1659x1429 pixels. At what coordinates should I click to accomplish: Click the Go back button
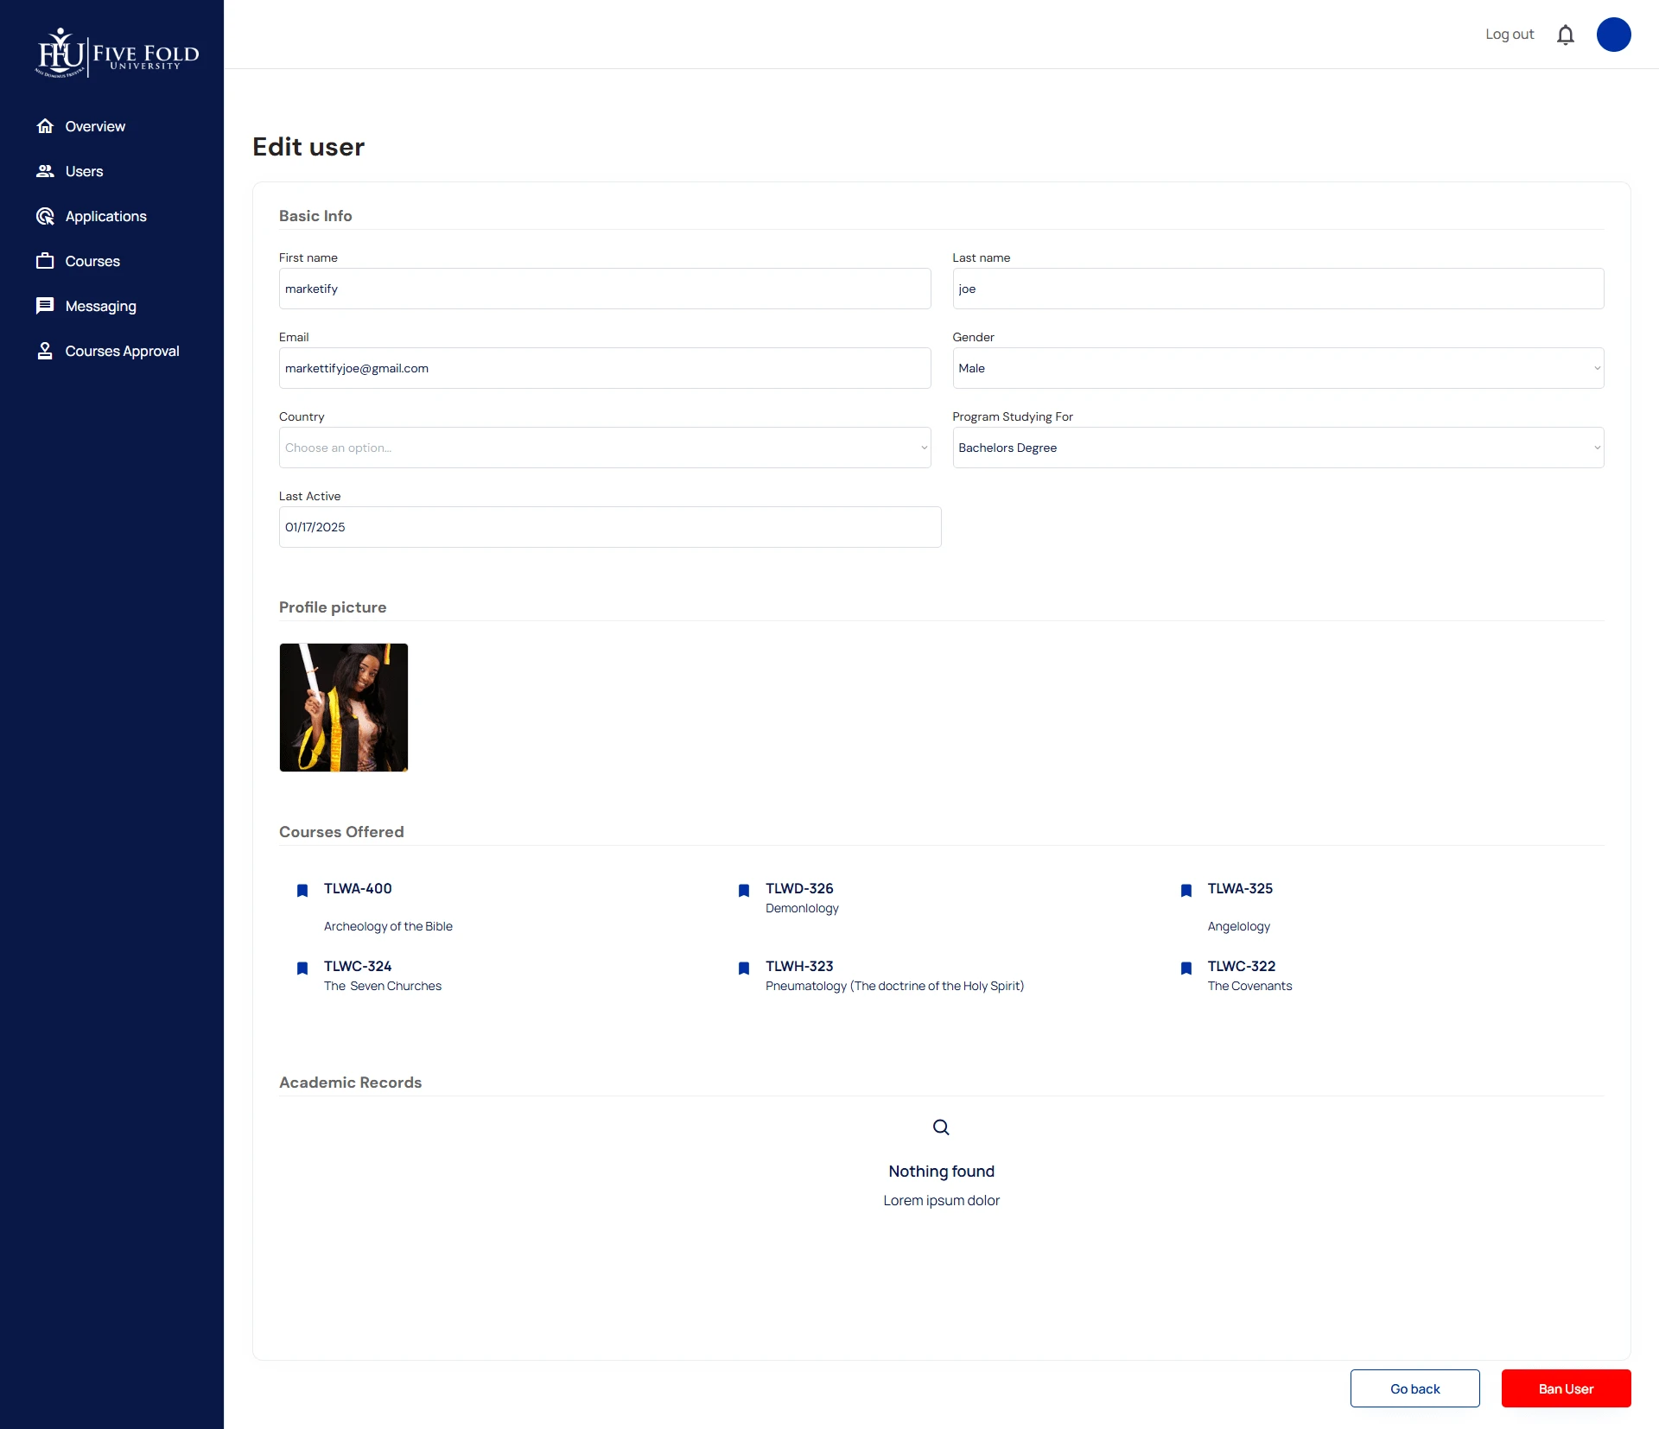[x=1414, y=1388]
